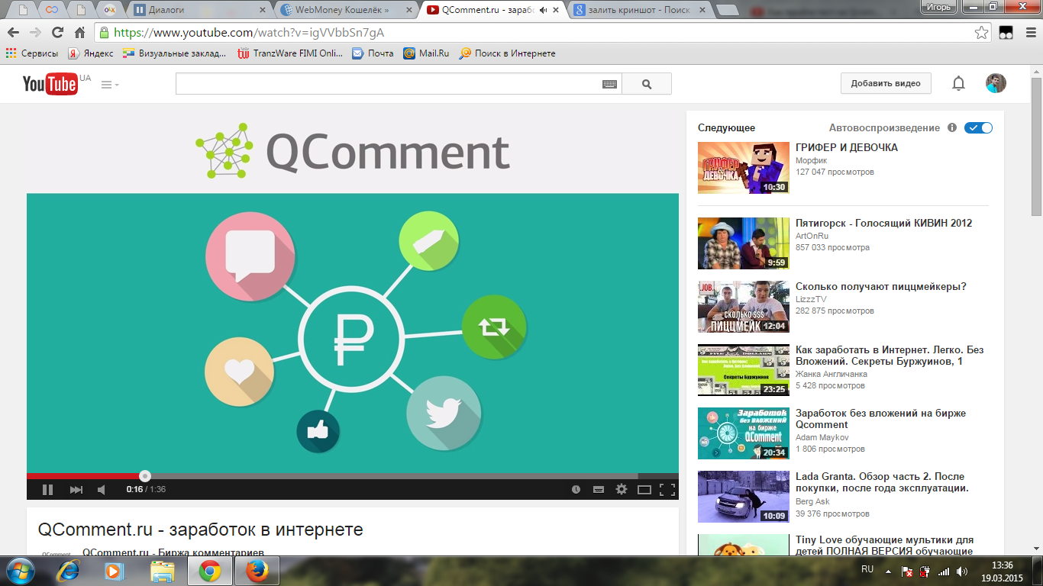Image resolution: width=1043 pixels, height=586 pixels.
Task: Open the Визуальные заклад... bookmark
Action: pos(175,53)
